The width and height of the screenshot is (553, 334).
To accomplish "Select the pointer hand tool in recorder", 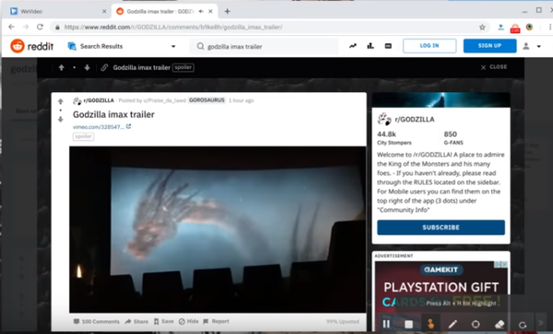I will pos(430,324).
